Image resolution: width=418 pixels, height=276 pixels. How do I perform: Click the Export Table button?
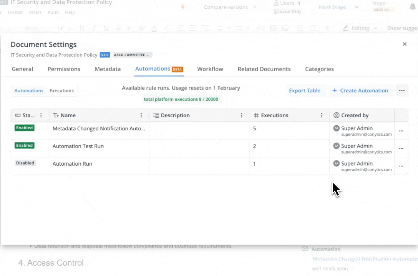click(305, 91)
